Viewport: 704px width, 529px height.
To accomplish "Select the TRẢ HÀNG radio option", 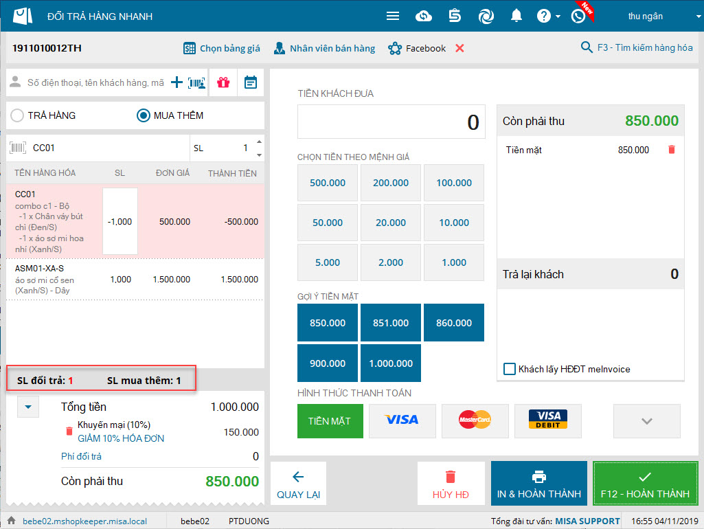I will (43, 115).
